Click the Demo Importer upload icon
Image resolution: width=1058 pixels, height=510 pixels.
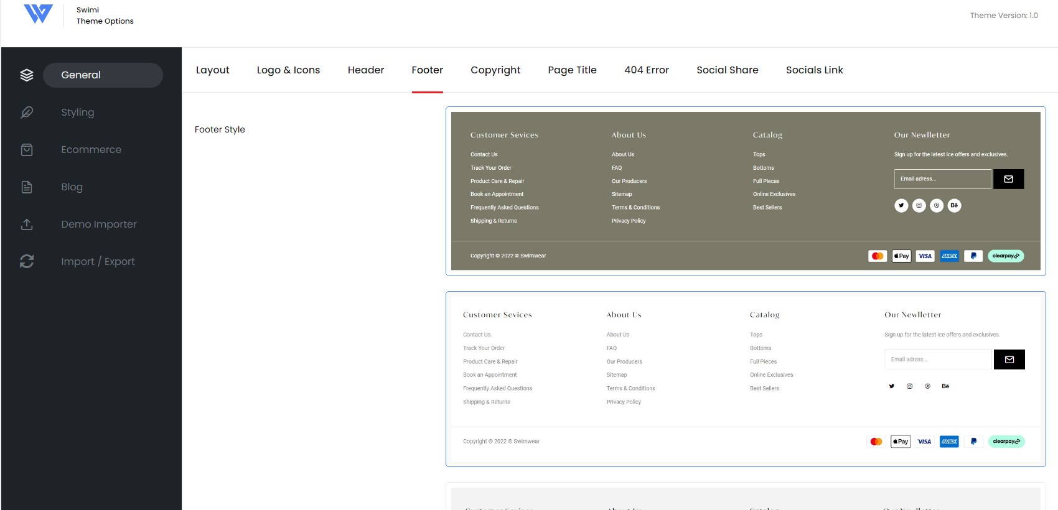(27, 225)
